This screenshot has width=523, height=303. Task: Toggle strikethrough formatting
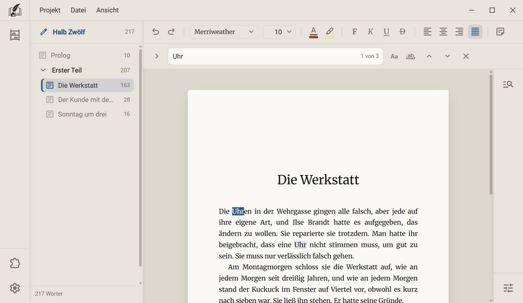click(402, 31)
